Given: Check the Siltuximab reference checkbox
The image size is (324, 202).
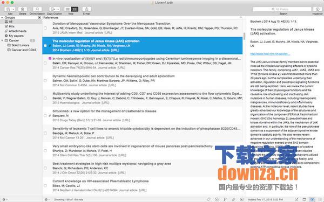Looking at the screenshot, I should click(x=45, y=116).
